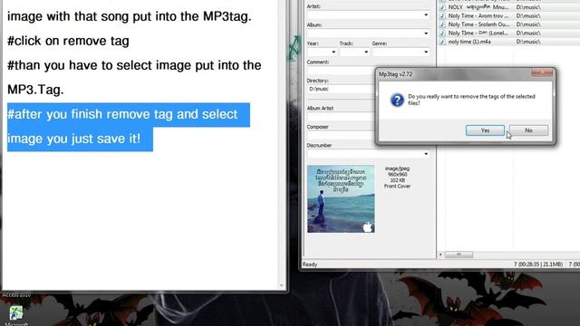Open the Artist dropdown in Mp3tag
The width and height of the screenshot is (580, 326).
[426, 14]
